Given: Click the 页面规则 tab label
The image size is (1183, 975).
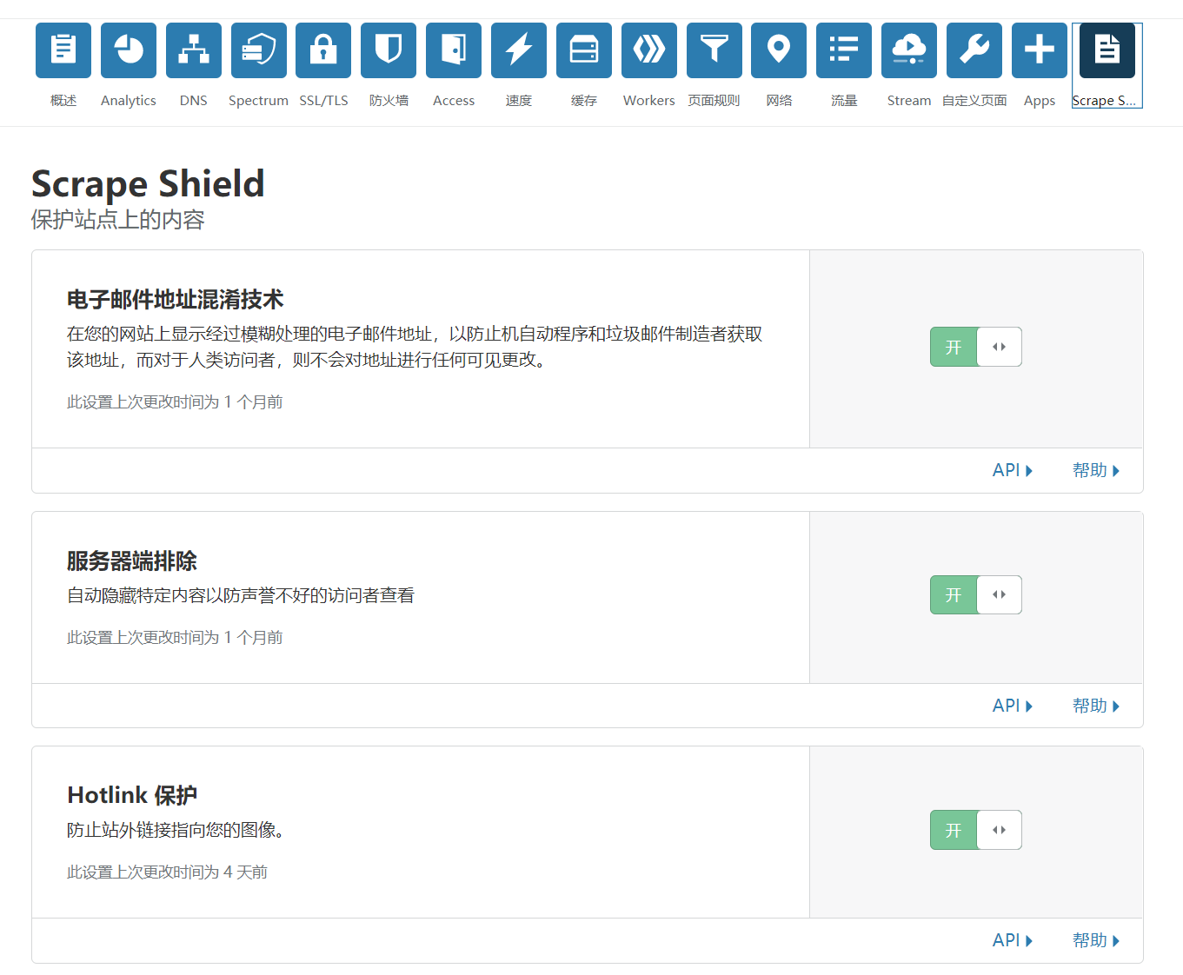Looking at the screenshot, I should click(714, 101).
